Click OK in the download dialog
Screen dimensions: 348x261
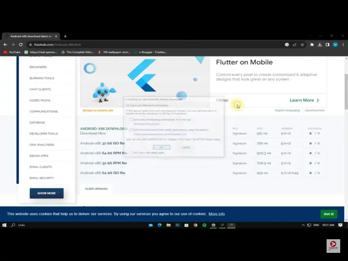161,147
